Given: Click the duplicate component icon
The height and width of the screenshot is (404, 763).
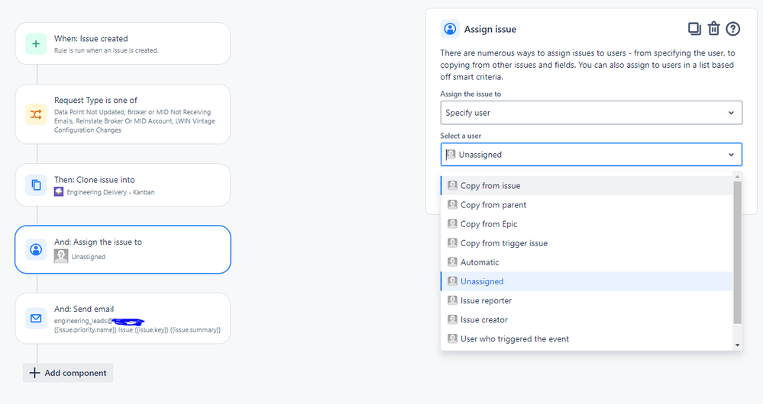Looking at the screenshot, I should 694,29.
